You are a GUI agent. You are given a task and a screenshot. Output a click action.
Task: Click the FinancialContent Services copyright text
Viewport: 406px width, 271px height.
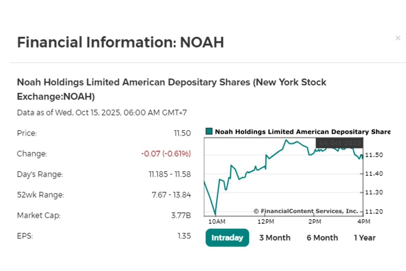(x=306, y=211)
